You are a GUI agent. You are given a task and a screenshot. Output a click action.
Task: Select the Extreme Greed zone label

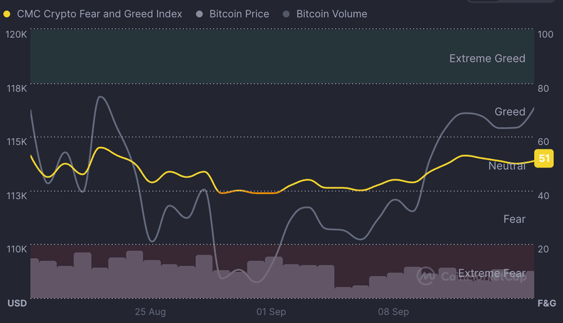[x=487, y=59]
